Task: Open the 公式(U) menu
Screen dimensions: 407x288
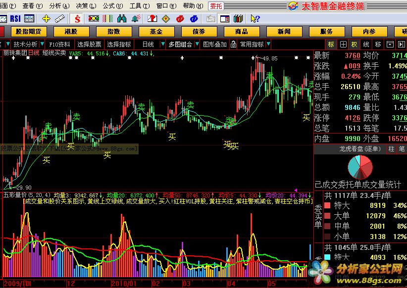Action: tap(113, 6)
